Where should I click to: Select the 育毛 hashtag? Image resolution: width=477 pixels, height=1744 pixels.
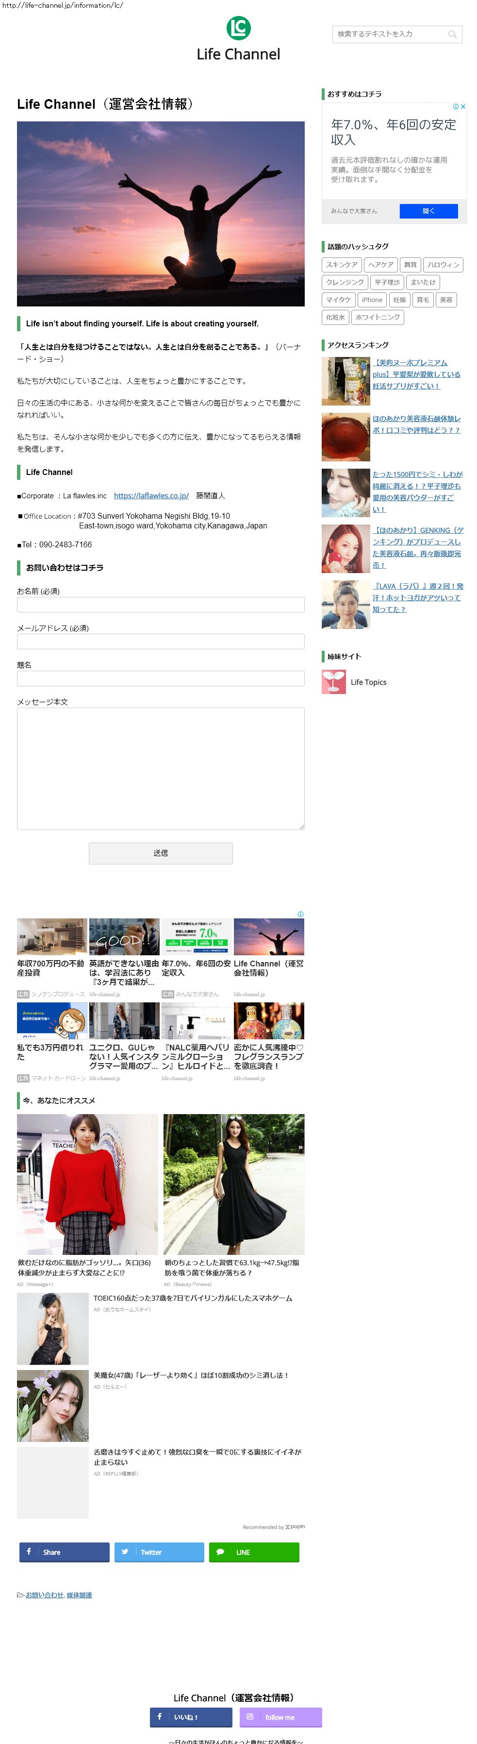click(x=423, y=300)
